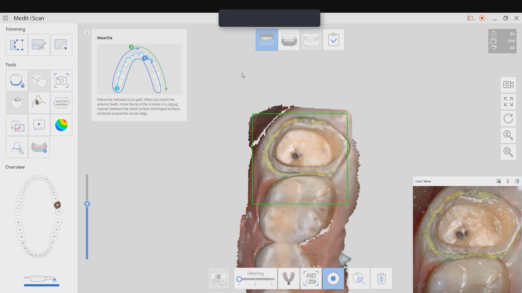Click the zoom fit magnifier icon

508,152
